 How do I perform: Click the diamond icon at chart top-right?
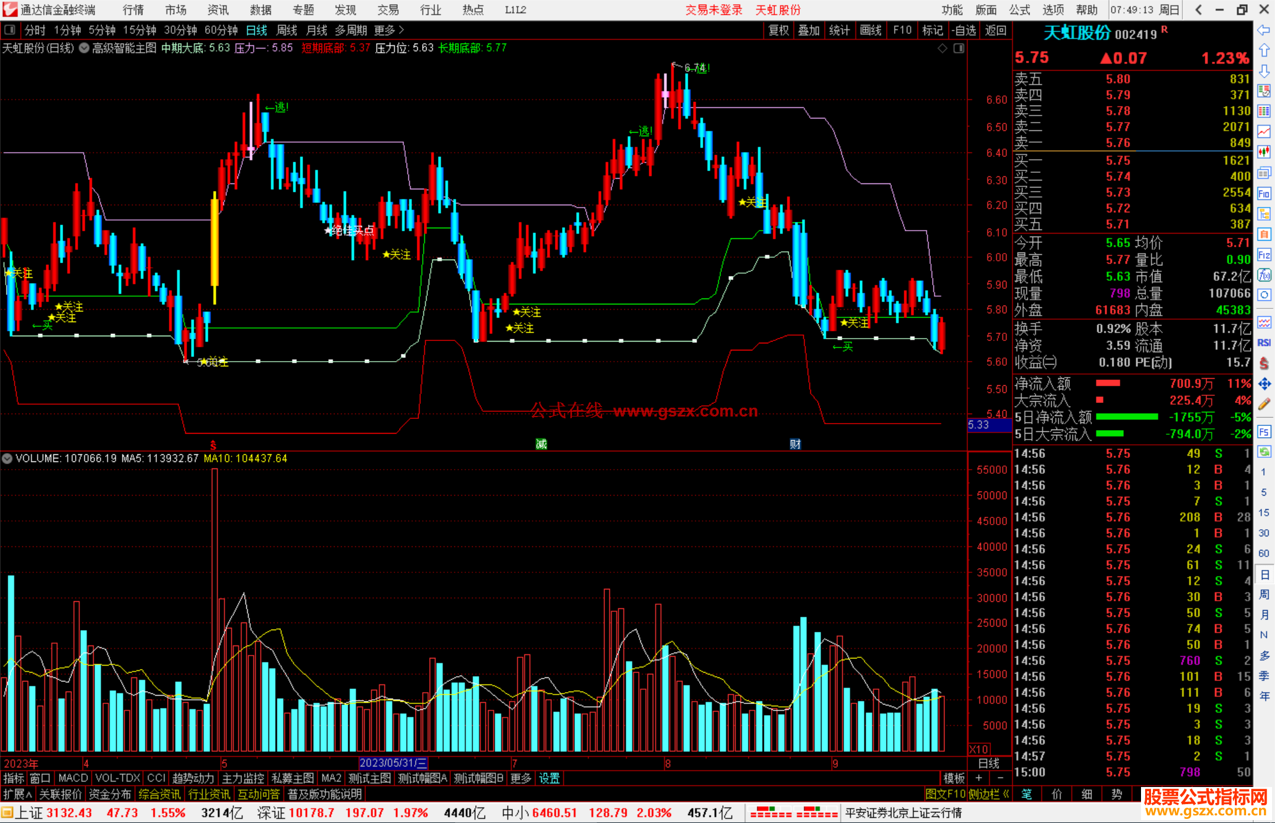click(x=942, y=48)
